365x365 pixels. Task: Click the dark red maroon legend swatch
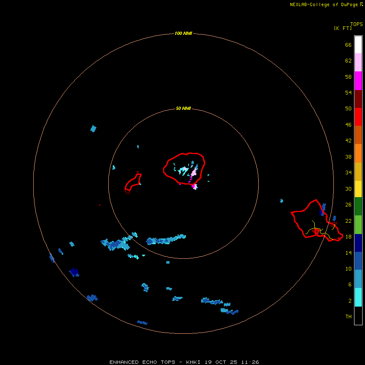tap(358, 99)
